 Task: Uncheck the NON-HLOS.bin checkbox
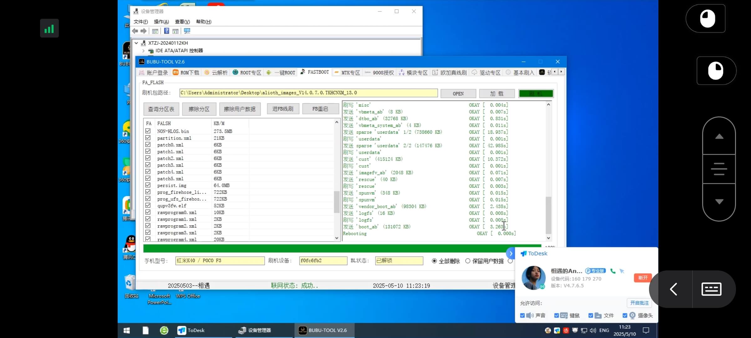coord(148,131)
